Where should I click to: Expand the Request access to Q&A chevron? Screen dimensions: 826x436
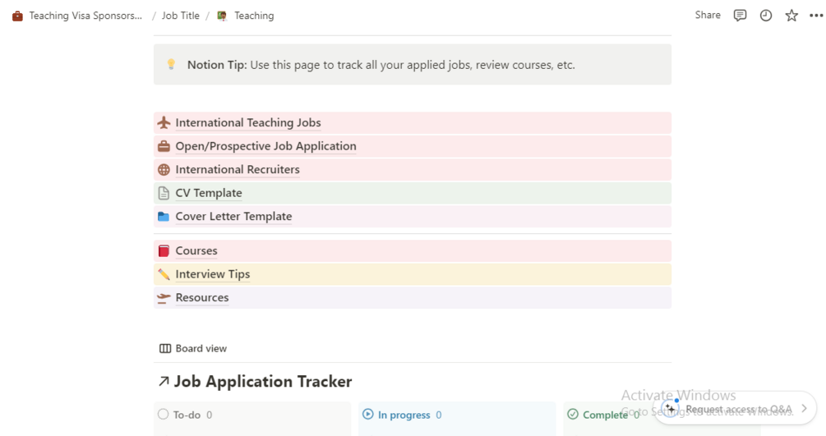click(x=804, y=409)
